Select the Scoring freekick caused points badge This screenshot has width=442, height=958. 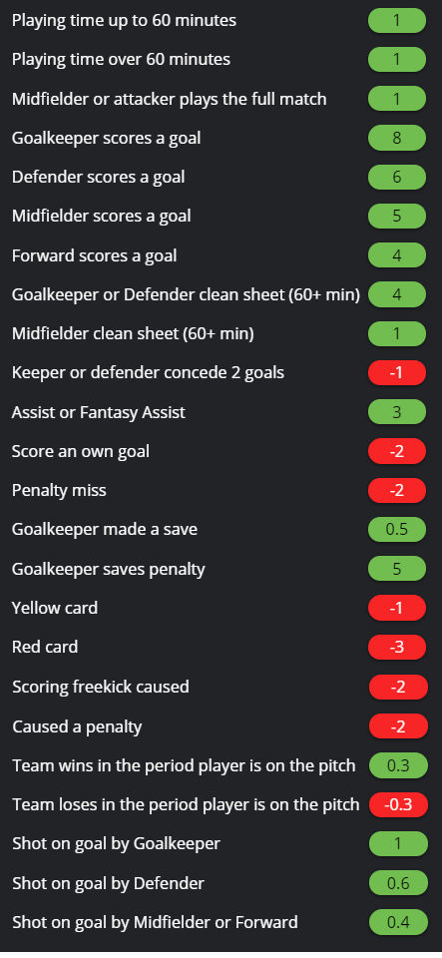(x=398, y=687)
